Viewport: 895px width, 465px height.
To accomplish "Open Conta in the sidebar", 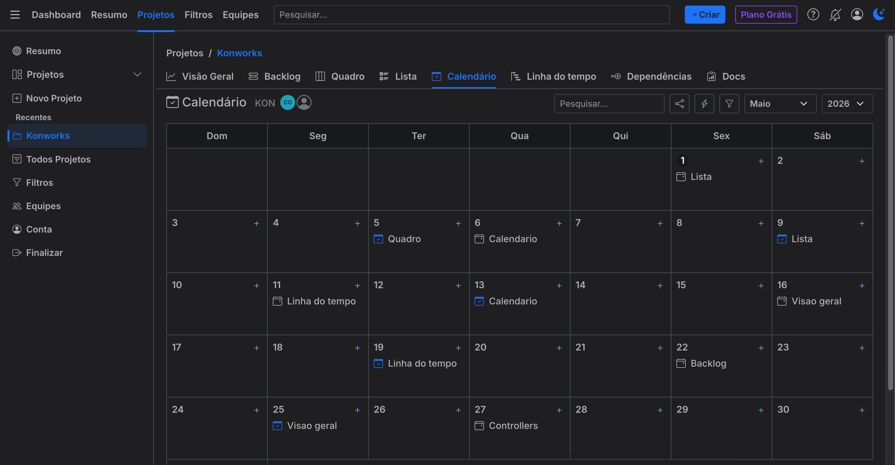I will tap(32, 229).
